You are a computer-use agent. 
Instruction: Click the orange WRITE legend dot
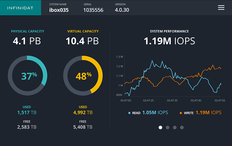coord(181,113)
